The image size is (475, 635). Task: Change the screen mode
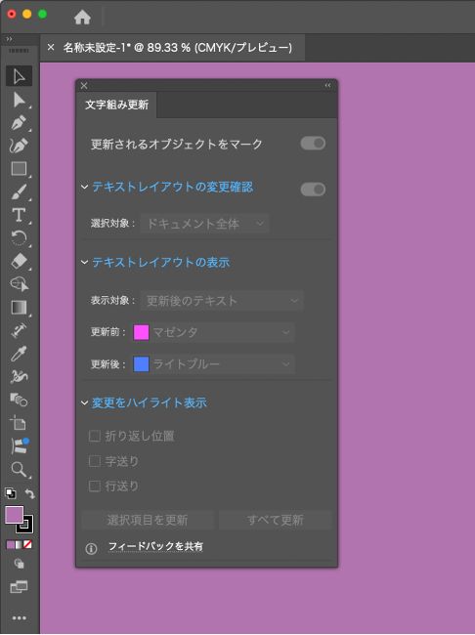19,586
